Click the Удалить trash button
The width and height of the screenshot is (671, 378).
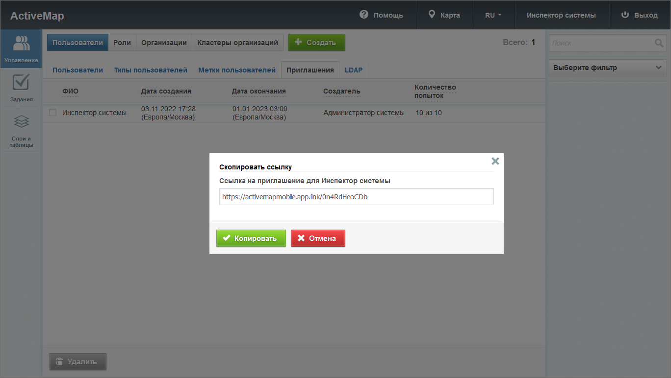(x=77, y=362)
